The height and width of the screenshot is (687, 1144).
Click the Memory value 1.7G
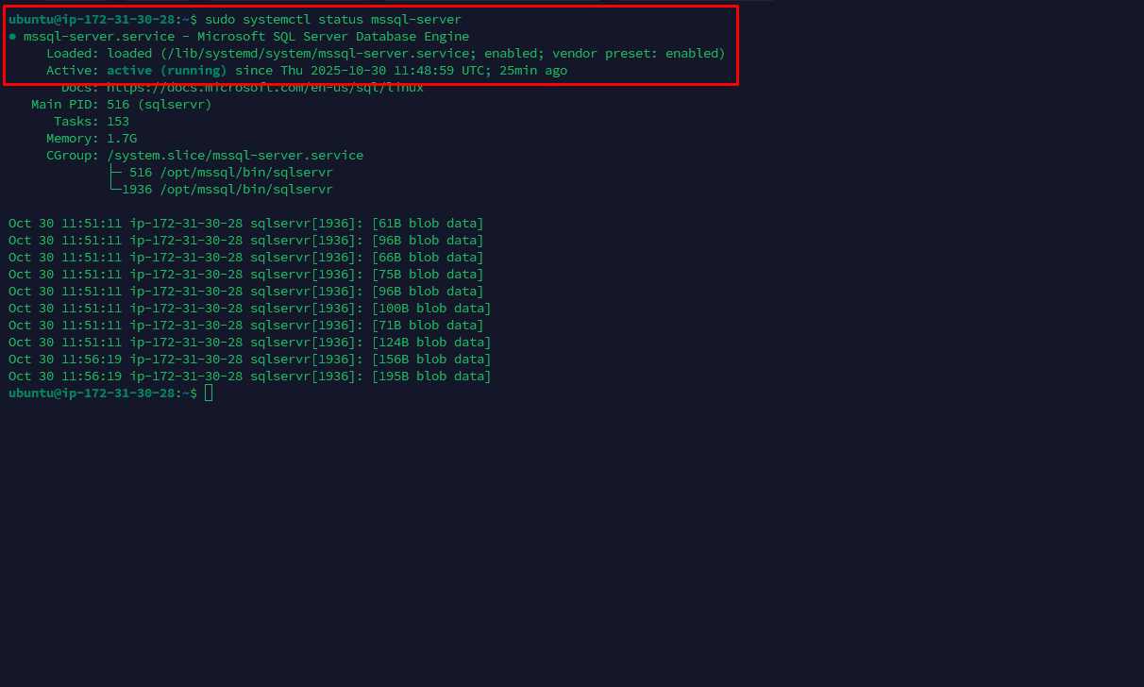[122, 139]
